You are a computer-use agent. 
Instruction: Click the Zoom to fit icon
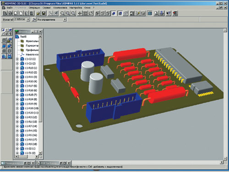(x=85, y=13)
